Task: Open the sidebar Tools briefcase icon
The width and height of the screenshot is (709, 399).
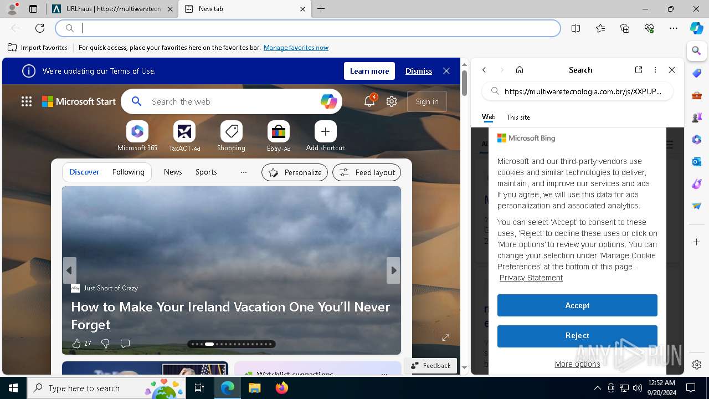Action: tap(697, 95)
